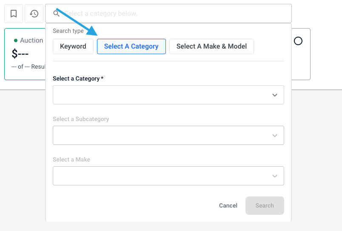342x231 pixels.
Task: Click the bookmark saved searches icon
Action: (14, 14)
